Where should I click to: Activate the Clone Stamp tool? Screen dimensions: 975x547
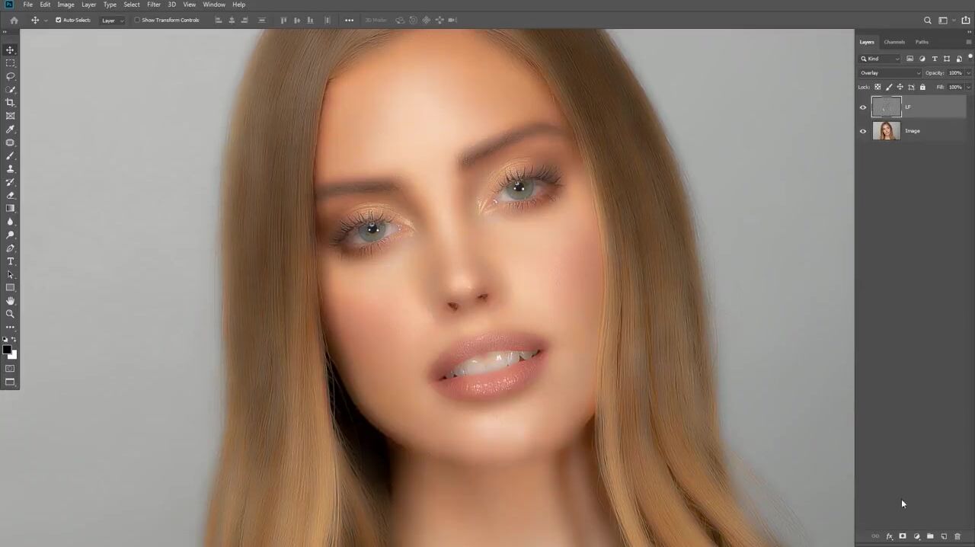click(11, 169)
